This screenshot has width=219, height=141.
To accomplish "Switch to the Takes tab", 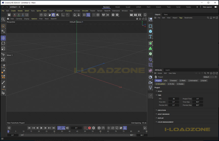I will coord(166,15).
